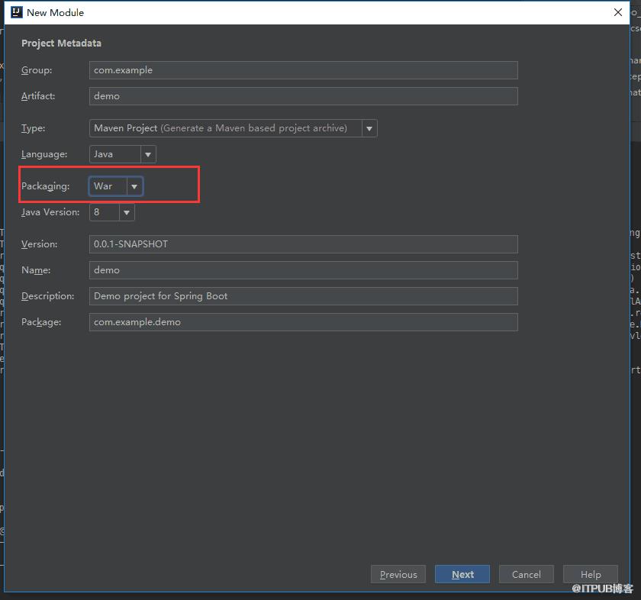Open Help for this dialog
This screenshot has width=641, height=600.
click(x=591, y=574)
